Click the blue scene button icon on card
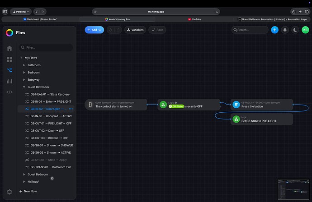312x202 pixels. (236, 105)
